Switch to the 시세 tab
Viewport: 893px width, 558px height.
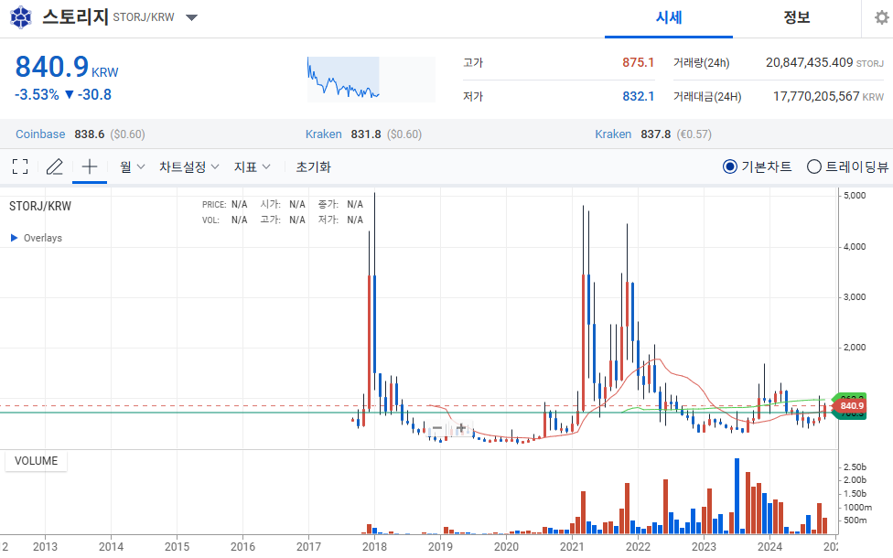tap(669, 17)
